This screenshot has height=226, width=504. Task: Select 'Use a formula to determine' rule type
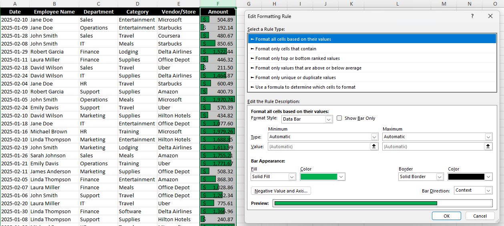372,87
